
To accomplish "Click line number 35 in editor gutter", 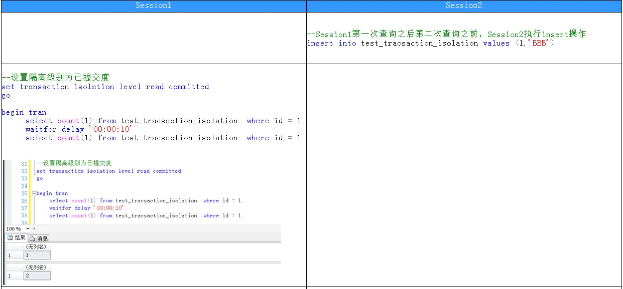I will tap(24, 193).
